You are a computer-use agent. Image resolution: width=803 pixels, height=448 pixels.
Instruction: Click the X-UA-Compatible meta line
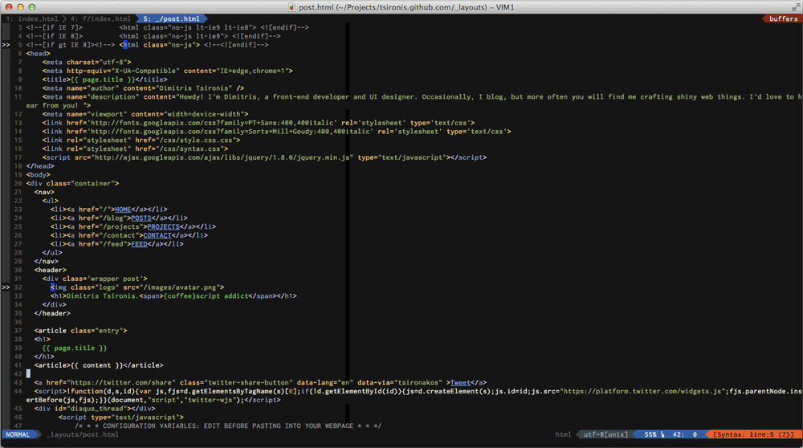pos(168,71)
